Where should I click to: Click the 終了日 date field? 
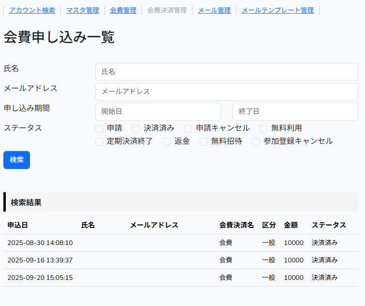point(295,111)
